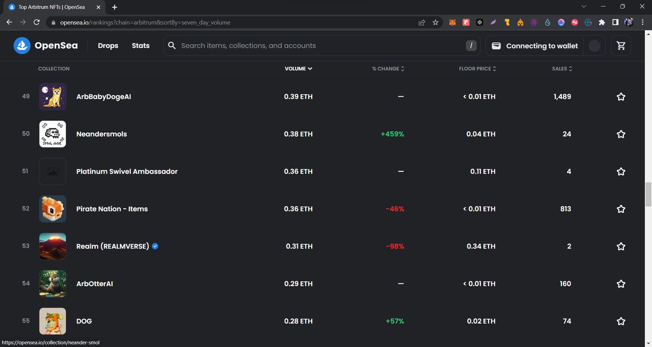Click the profile avatar circle beside Connecting to wallet
The height and width of the screenshot is (347, 652).
594,46
